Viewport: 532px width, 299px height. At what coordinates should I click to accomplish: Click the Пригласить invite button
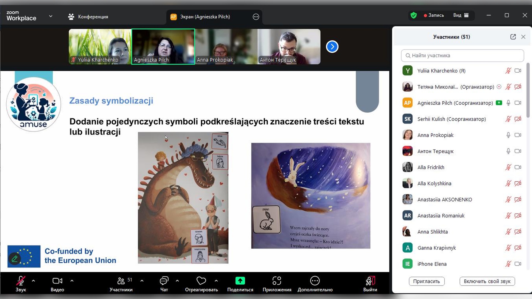[426, 281]
